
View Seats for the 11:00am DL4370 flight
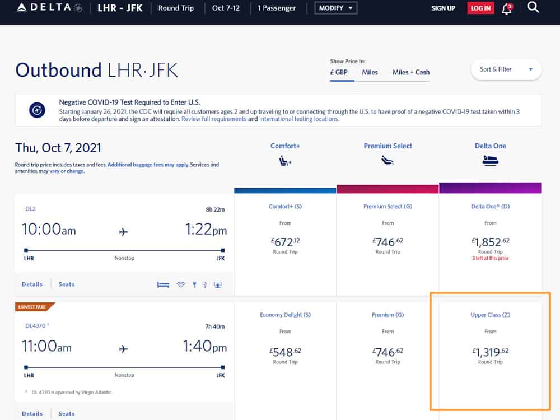pos(67,414)
